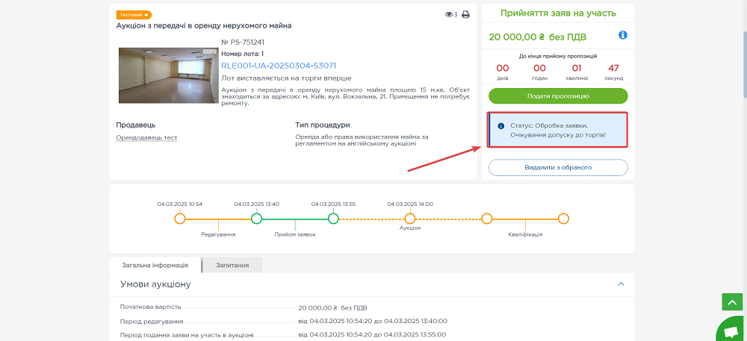The image size is (747, 341).
Task: Click the blue info icon beside the price
Action: pyautogui.click(x=622, y=35)
